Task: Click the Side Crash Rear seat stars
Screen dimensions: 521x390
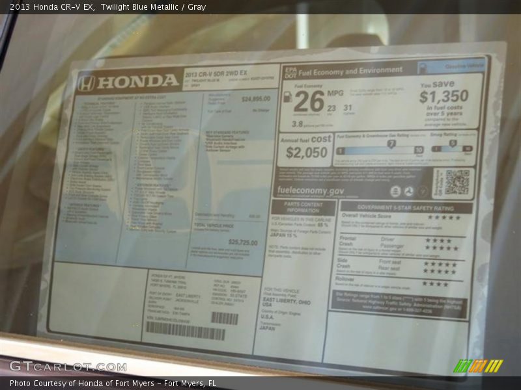Action: tap(440, 272)
